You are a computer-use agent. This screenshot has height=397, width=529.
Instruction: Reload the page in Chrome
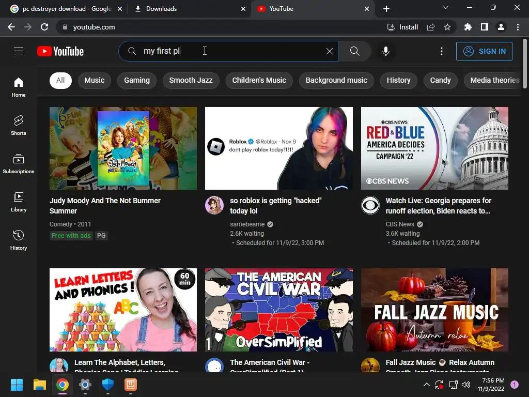tap(44, 27)
